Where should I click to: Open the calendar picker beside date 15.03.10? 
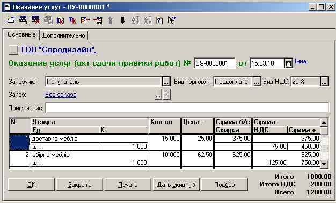point(289,63)
